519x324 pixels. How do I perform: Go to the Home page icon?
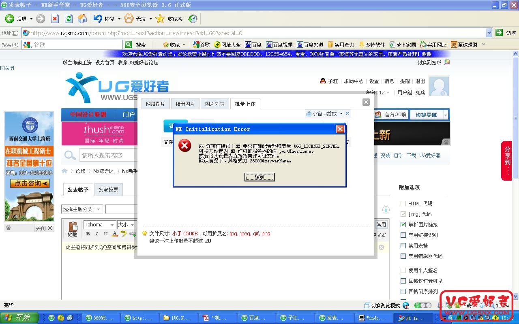[x=82, y=19]
